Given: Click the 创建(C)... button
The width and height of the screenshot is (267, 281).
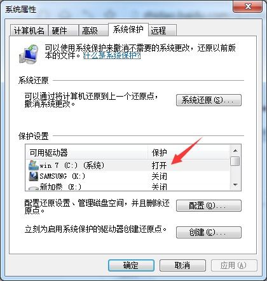Looking at the screenshot, I should click(x=209, y=232).
